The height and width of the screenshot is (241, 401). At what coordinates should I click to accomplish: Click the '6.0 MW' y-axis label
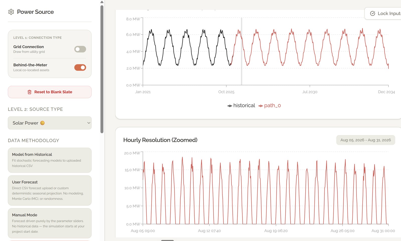click(133, 35)
